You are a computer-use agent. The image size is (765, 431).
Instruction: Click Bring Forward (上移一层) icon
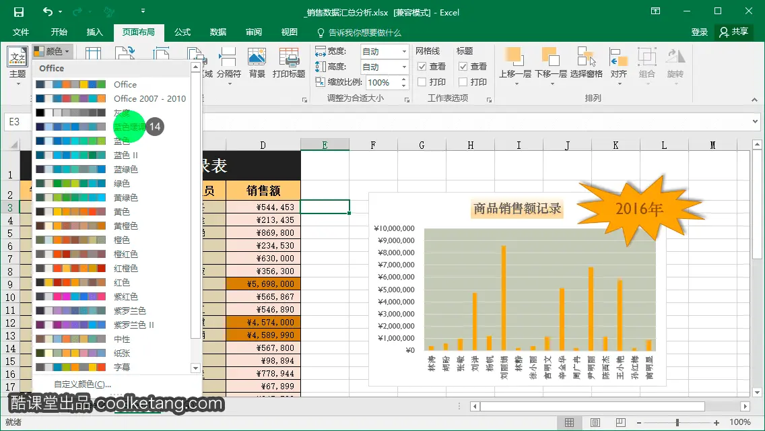click(514, 58)
